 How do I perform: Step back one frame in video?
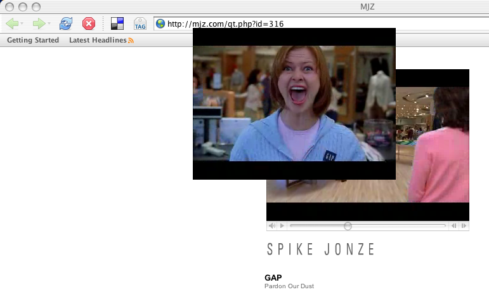click(x=453, y=225)
